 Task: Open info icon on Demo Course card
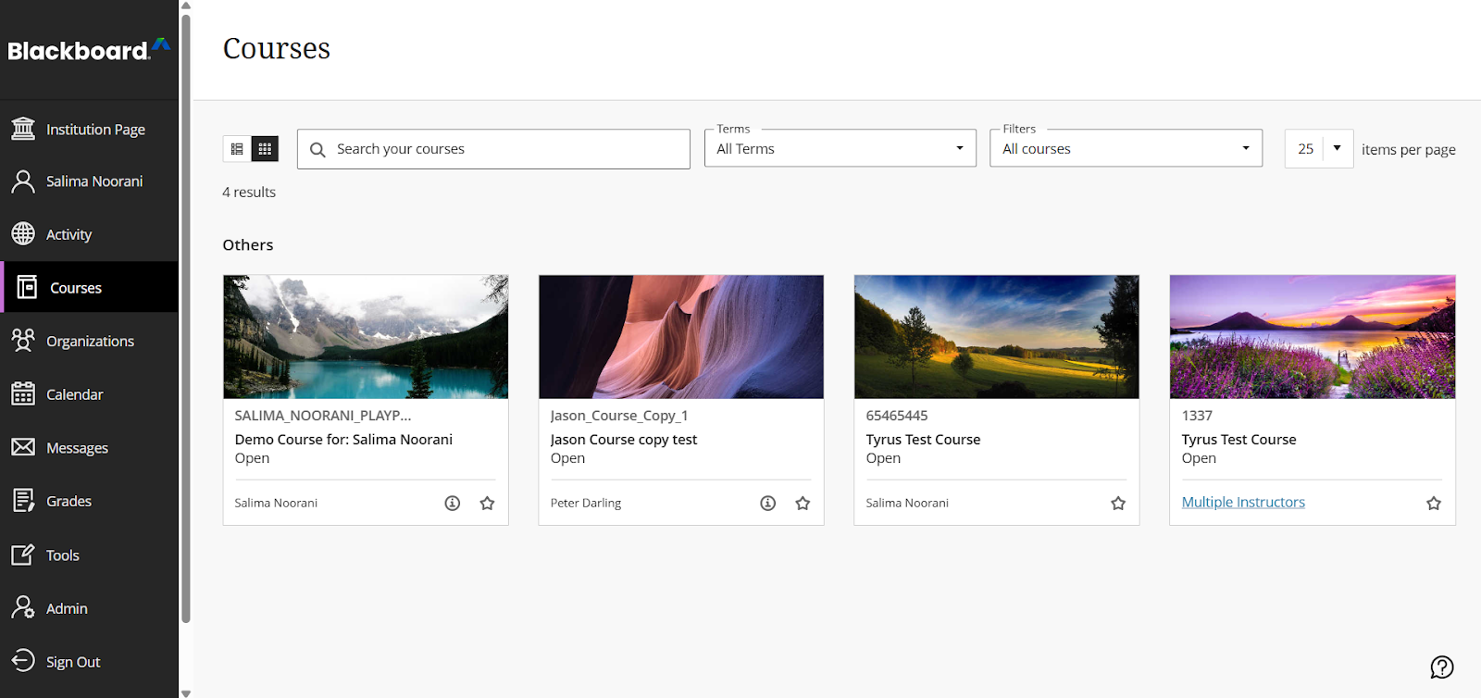coord(453,503)
